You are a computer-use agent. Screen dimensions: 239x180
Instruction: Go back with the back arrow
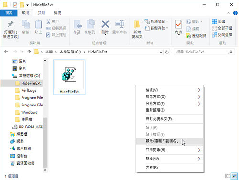(6, 52)
